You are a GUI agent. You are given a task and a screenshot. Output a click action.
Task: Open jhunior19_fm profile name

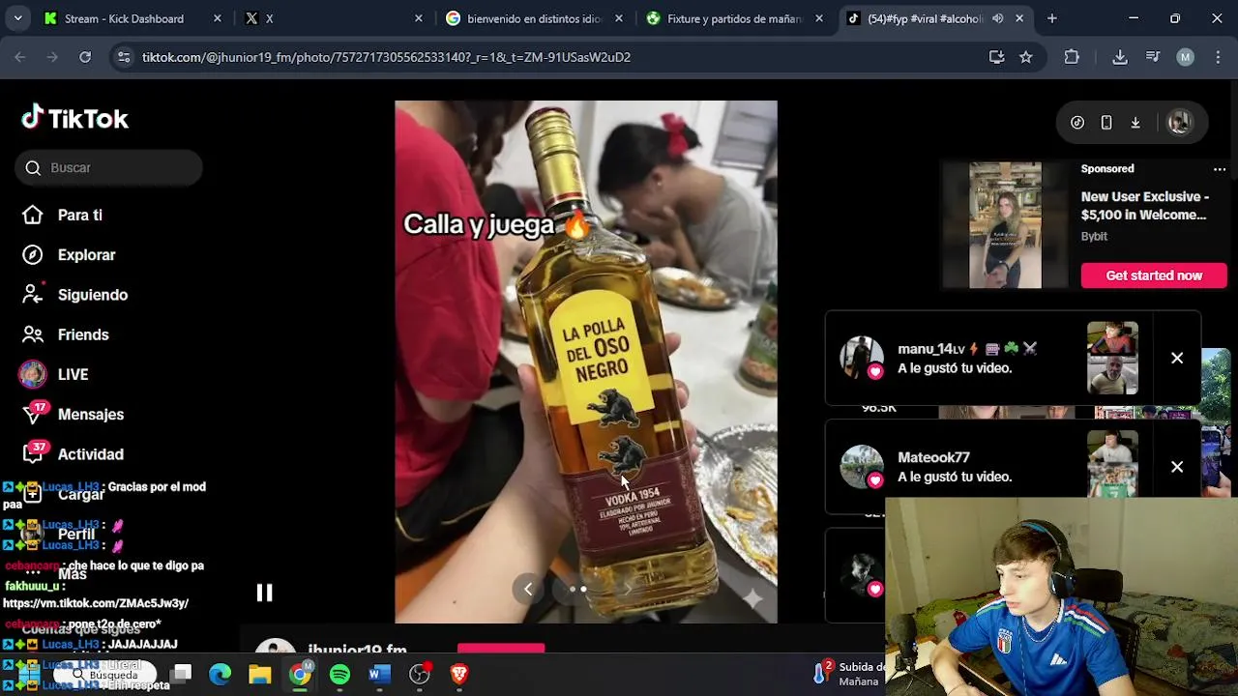tap(357, 650)
